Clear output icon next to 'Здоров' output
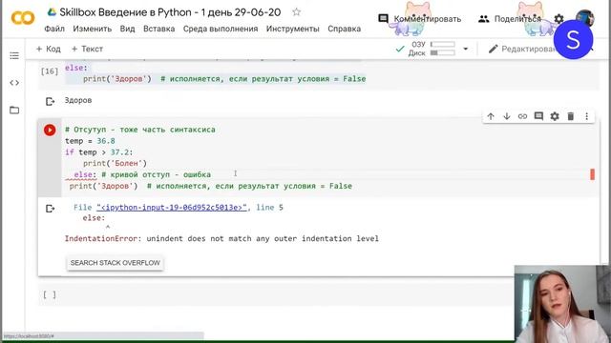This screenshot has height=343, width=611. click(50, 102)
